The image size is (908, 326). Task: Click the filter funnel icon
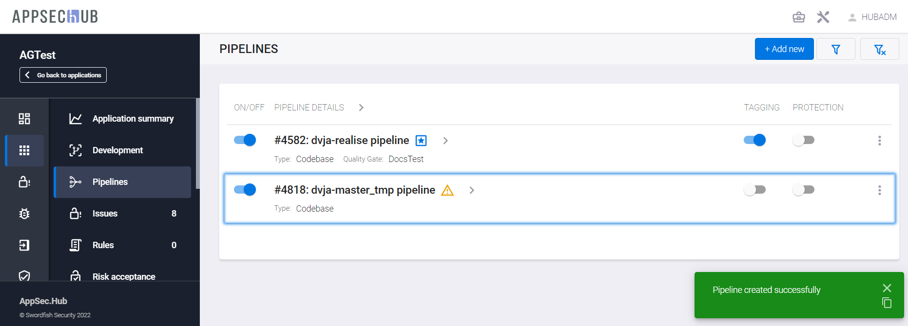[835, 49]
